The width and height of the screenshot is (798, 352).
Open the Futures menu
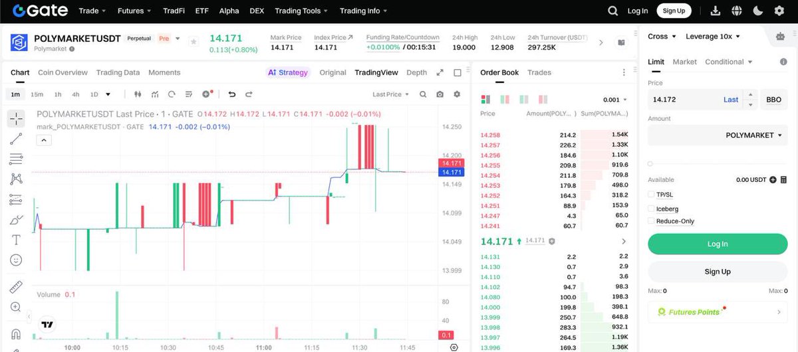[134, 11]
